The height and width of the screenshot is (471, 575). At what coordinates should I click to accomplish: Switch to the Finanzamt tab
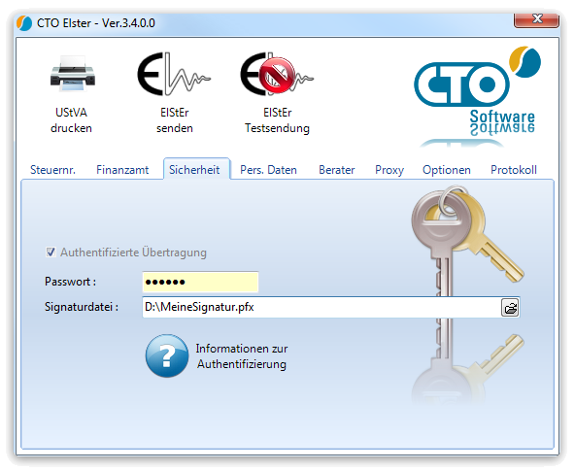(x=122, y=170)
